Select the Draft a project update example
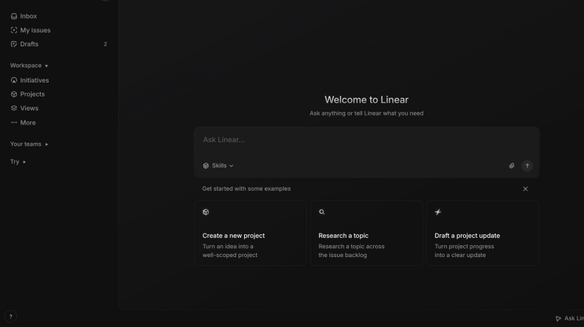Viewport: 584px width, 327px height. coord(483,233)
